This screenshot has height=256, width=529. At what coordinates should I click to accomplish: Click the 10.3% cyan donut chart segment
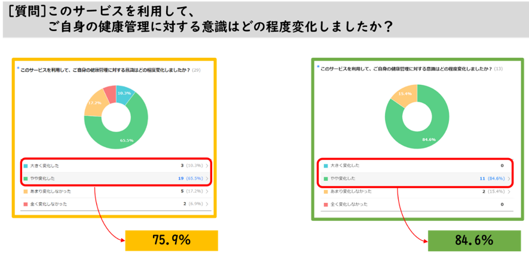point(125,94)
